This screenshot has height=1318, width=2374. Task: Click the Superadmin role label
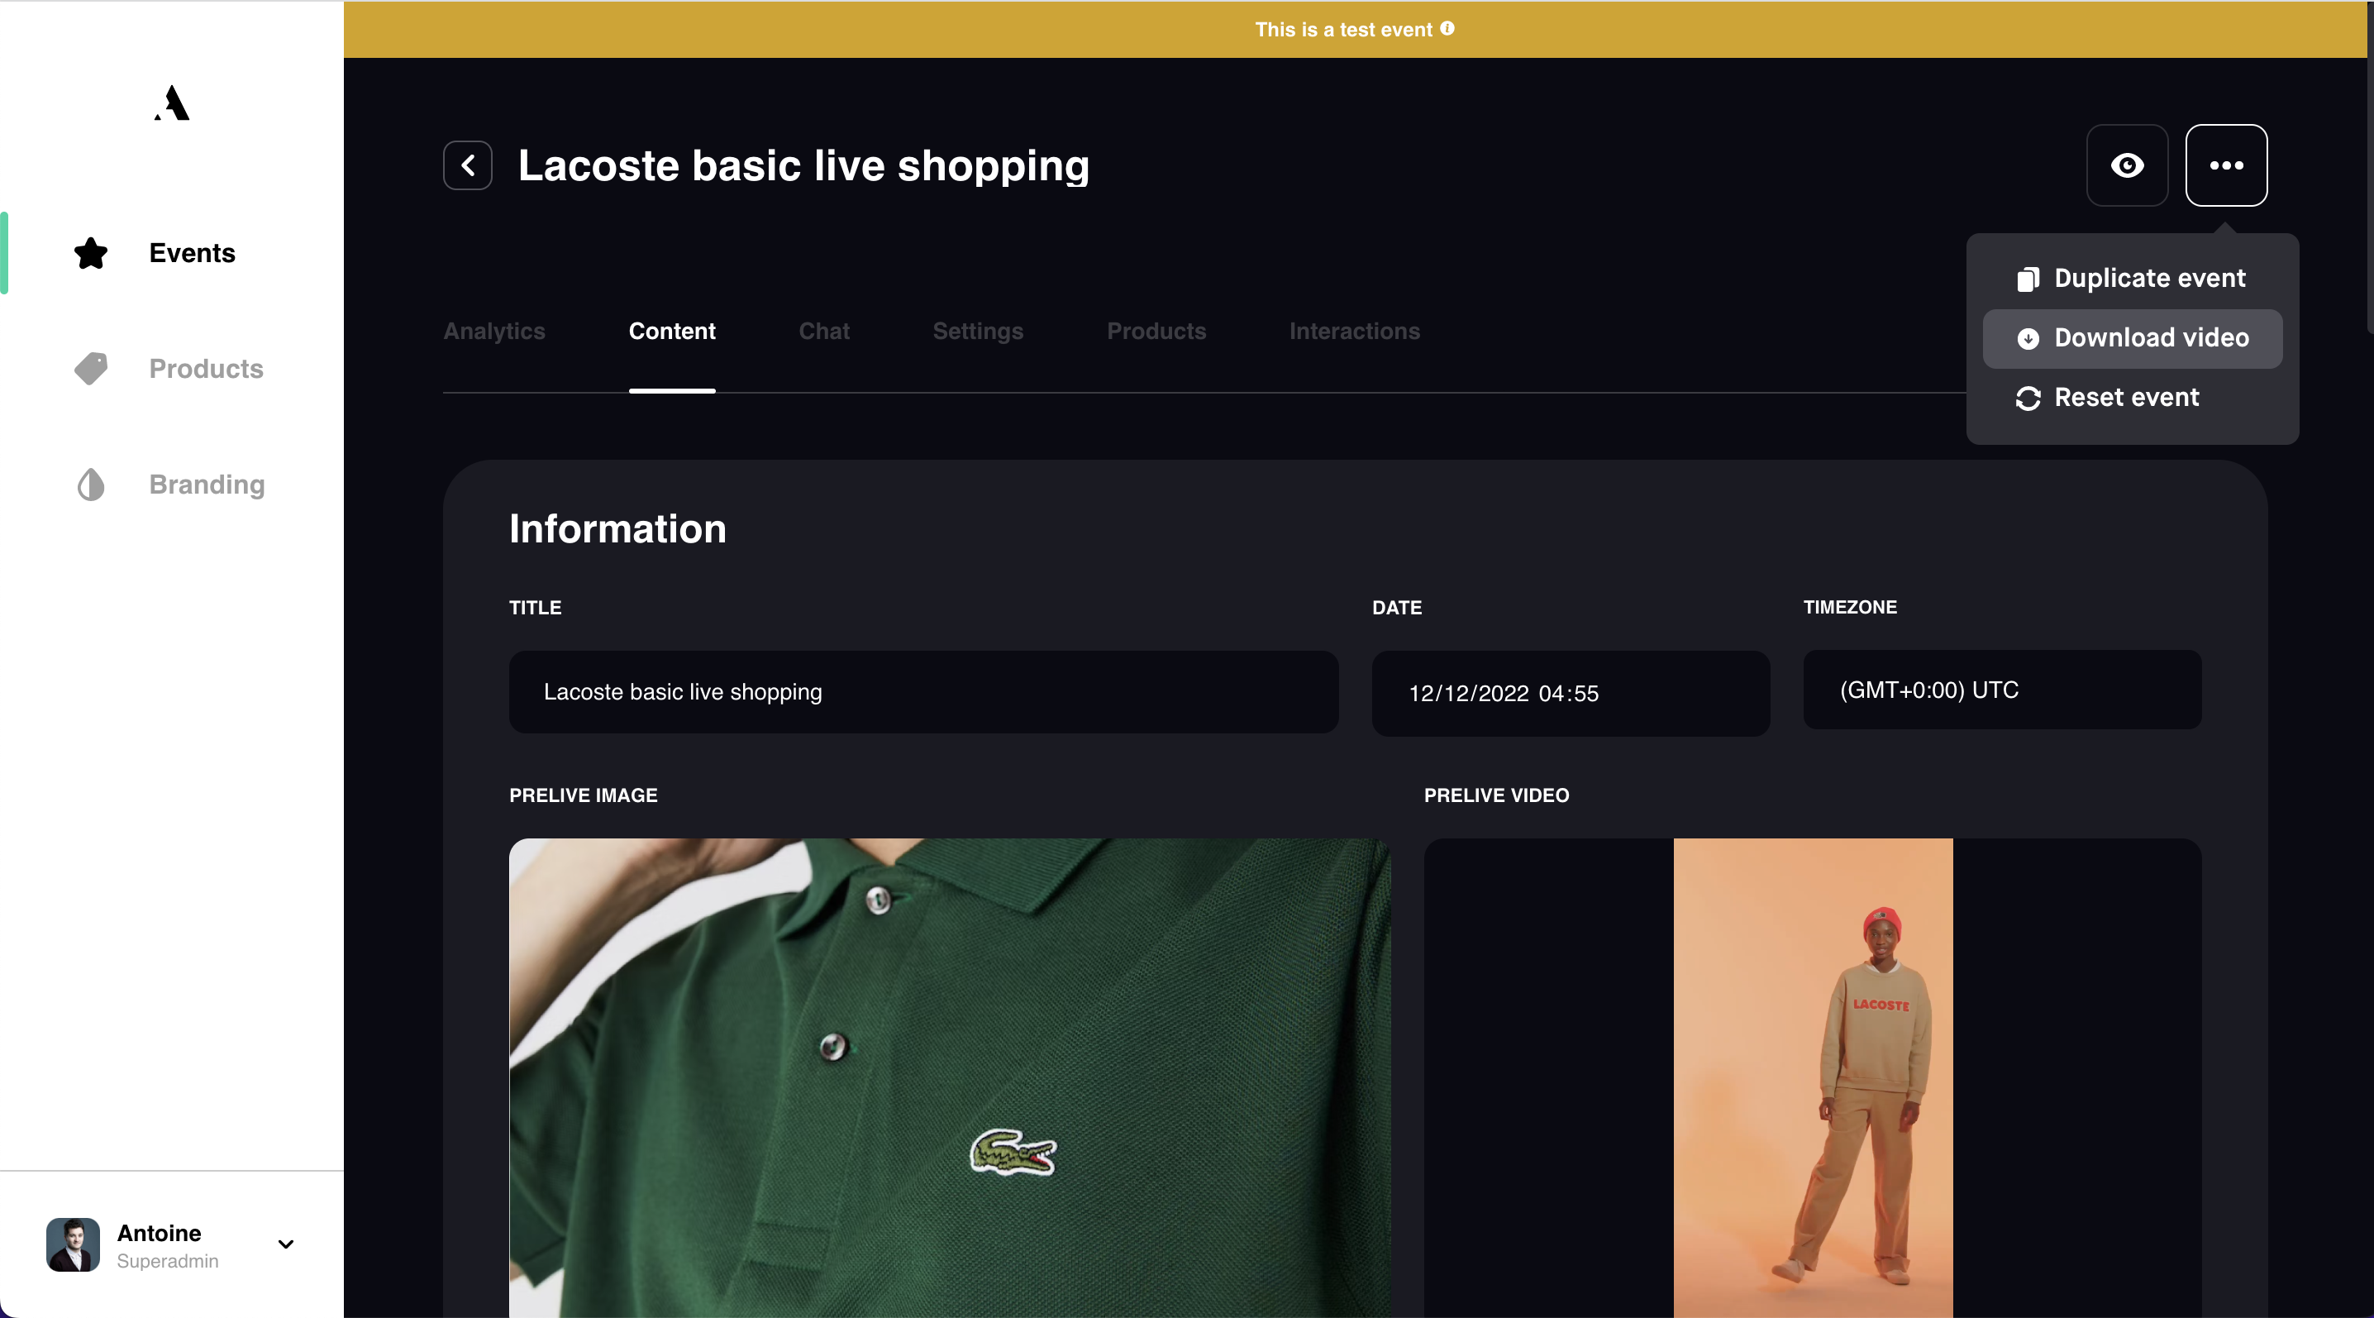tap(168, 1261)
